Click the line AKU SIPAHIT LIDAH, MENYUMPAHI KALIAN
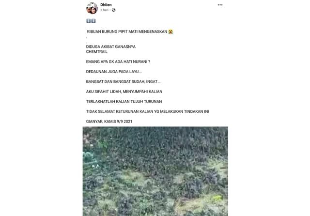 click(124, 92)
